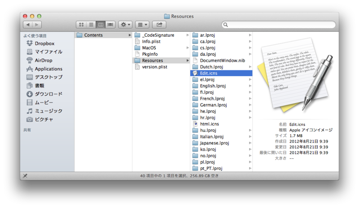Select DocumentWindow.nib file
The height and width of the screenshot is (208, 359).
[x=221, y=61]
